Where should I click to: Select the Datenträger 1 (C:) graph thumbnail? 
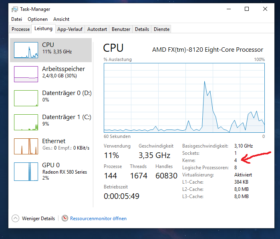click(26, 122)
